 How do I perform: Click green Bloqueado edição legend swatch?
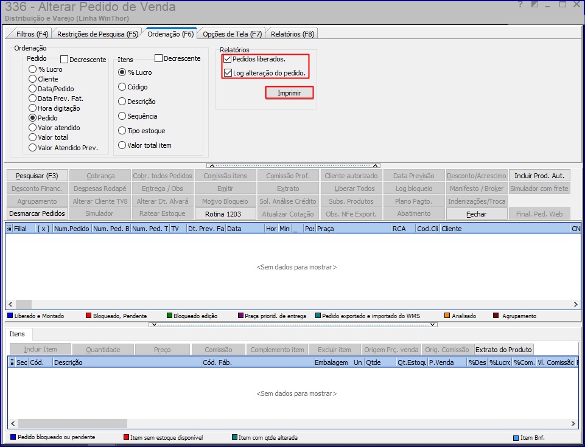(169, 316)
